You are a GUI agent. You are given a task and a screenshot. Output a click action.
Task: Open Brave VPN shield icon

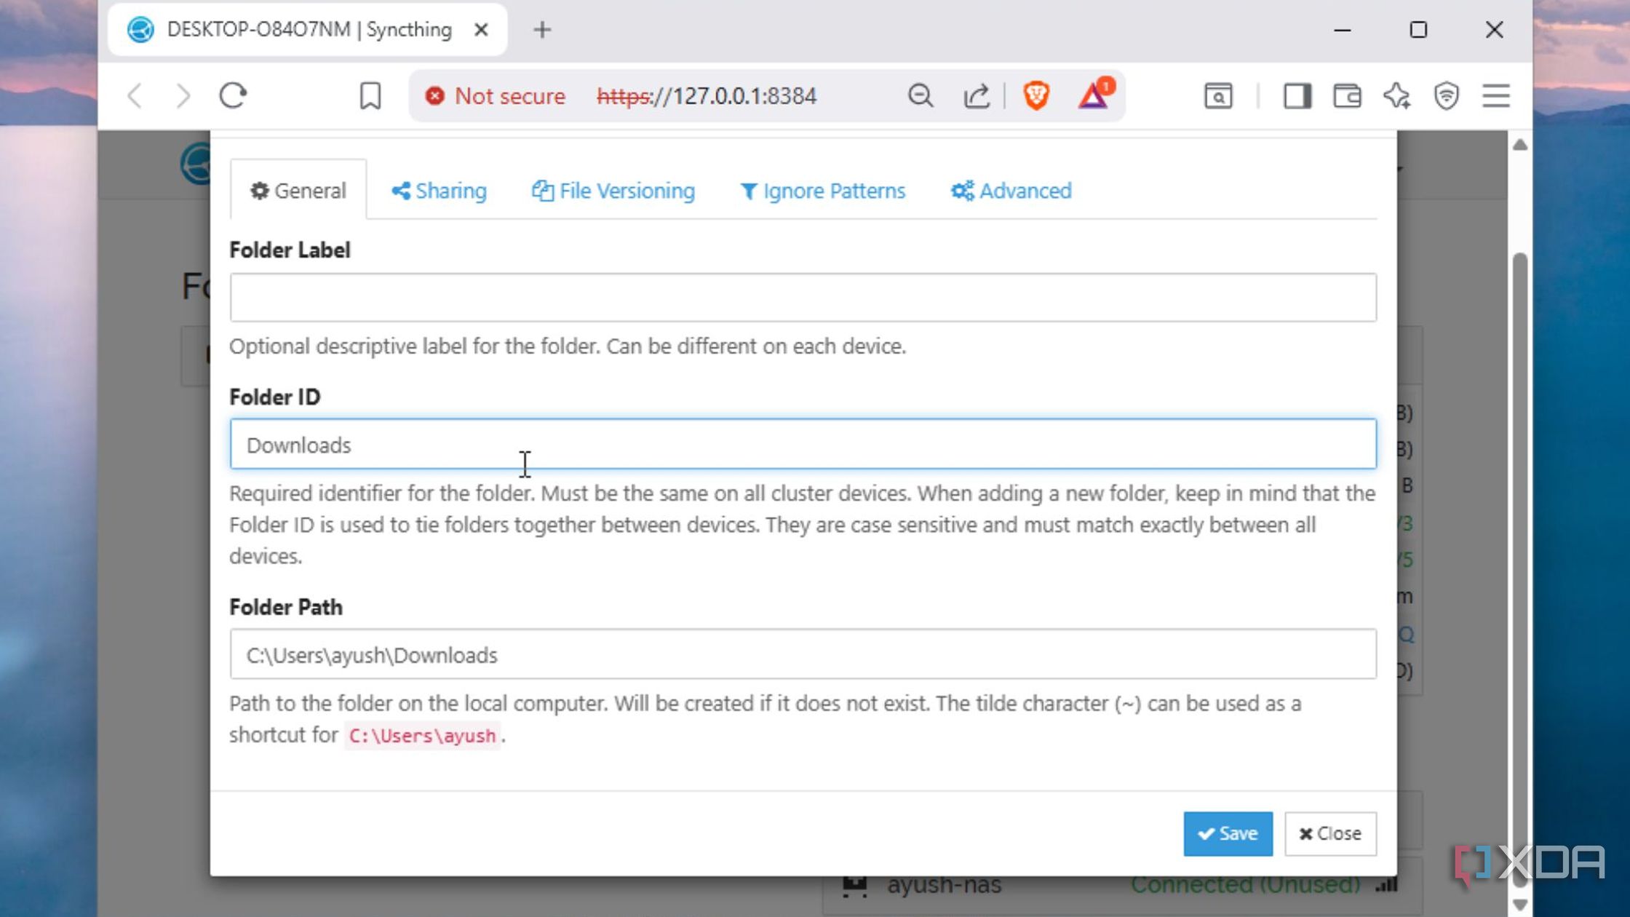coord(1447,95)
